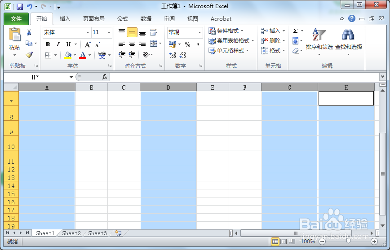
Task: Click the Save icon in quick access toolbar
Action: (x=20, y=6)
